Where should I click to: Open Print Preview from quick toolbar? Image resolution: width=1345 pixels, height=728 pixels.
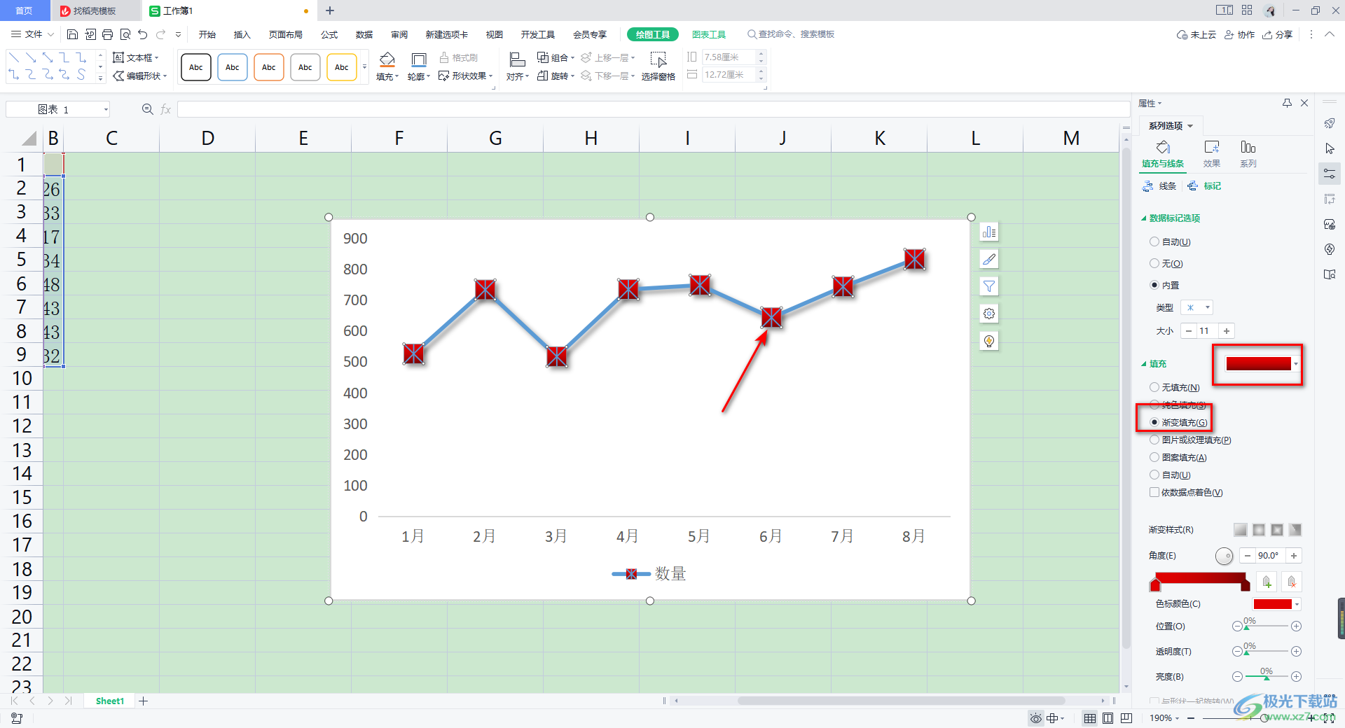click(125, 34)
